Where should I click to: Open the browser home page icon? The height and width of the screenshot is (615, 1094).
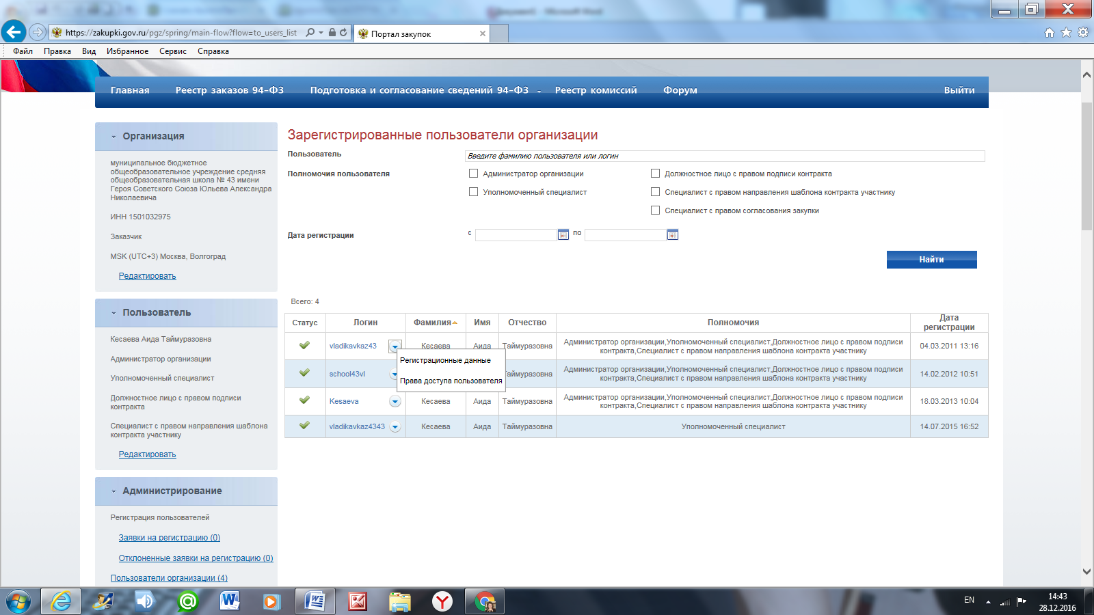coord(1049,32)
